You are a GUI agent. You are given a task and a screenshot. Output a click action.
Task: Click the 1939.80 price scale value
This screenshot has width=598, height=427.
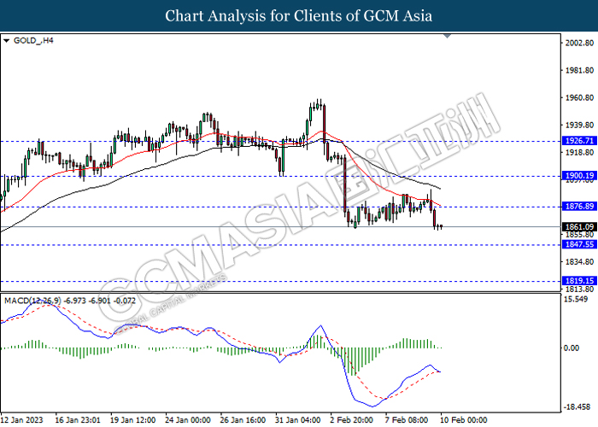point(580,125)
